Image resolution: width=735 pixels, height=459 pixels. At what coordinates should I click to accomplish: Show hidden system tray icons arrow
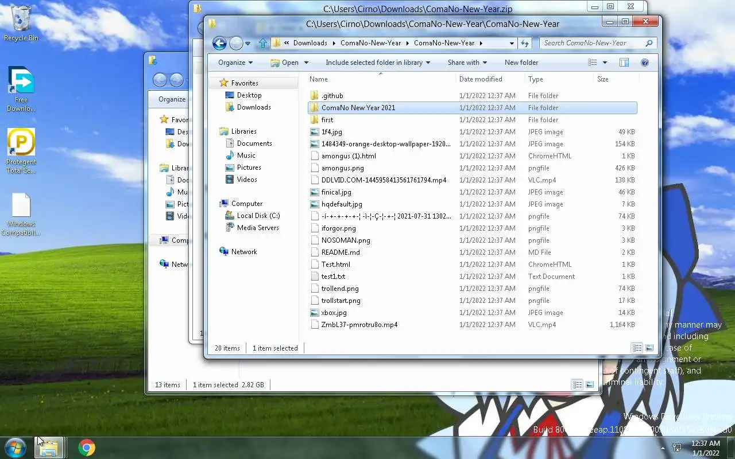663,448
